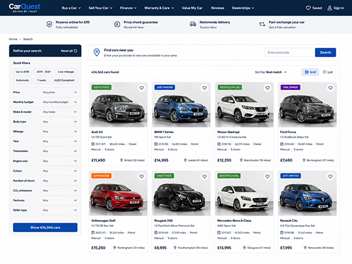
Task: Click Leeds location pin on BMW card
Action: pos(185,160)
